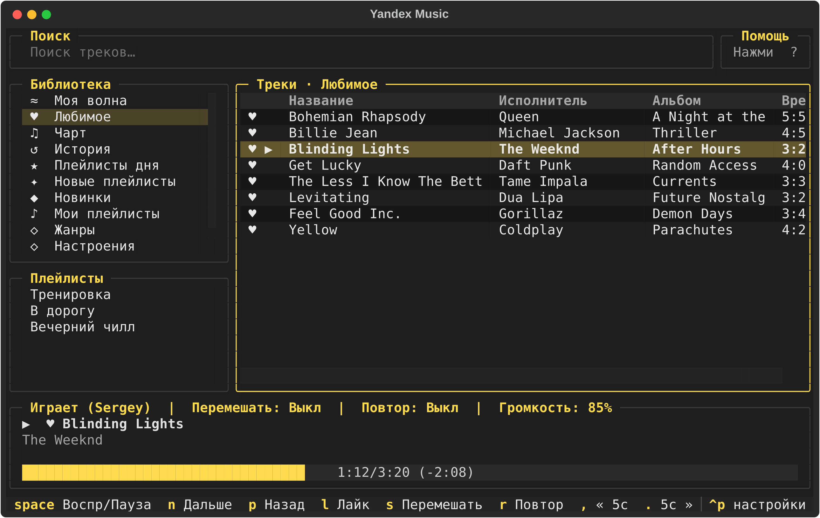Open Жанры in the library
Viewport: 820px width, 518px height.
[115, 230]
